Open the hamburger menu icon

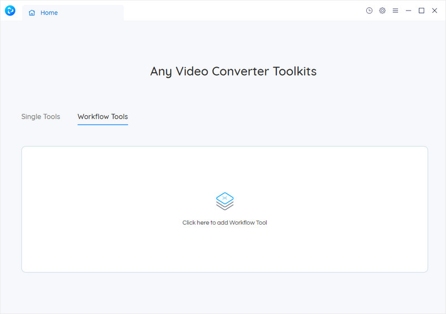pos(395,11)
